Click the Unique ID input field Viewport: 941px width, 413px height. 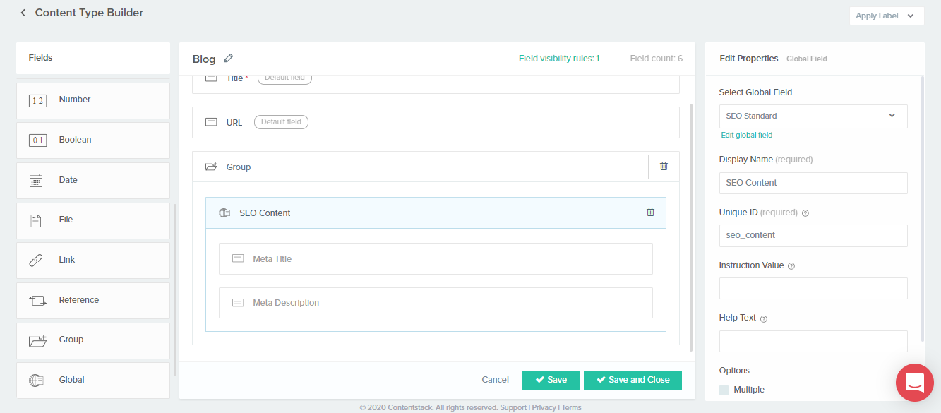pyautogui.click(x=813, y=235)
